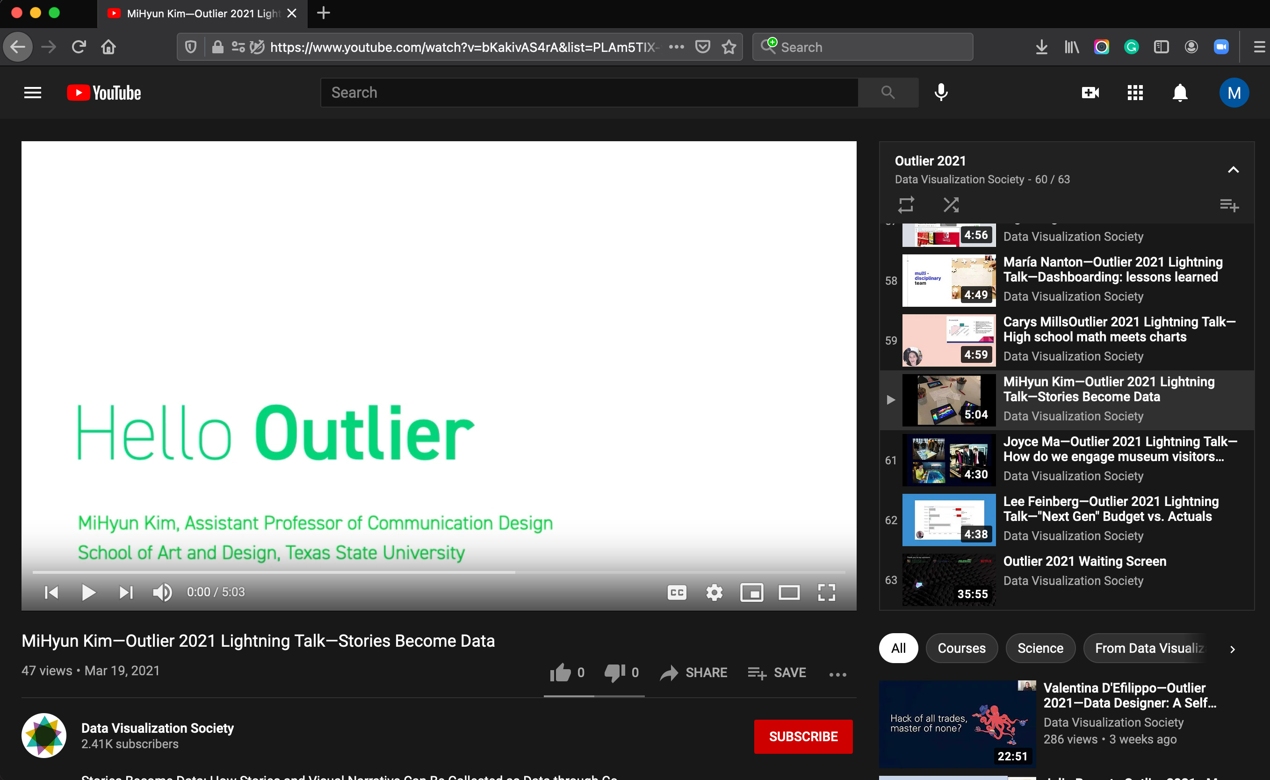Open the notifications bell

click(1180, 93)
